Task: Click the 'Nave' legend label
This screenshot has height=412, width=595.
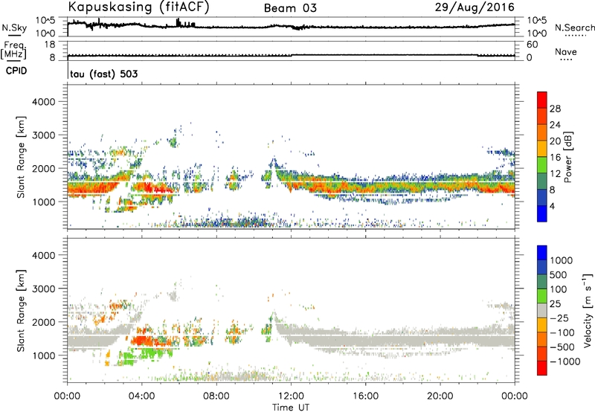Action: [x=566, y=51]
